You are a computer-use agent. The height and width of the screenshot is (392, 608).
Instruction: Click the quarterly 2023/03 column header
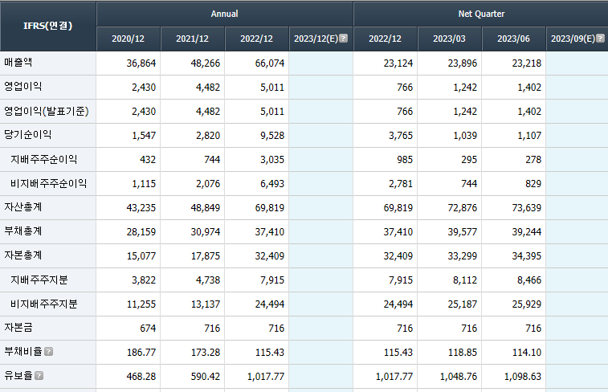pyautogui.click(x=449, y=39)
